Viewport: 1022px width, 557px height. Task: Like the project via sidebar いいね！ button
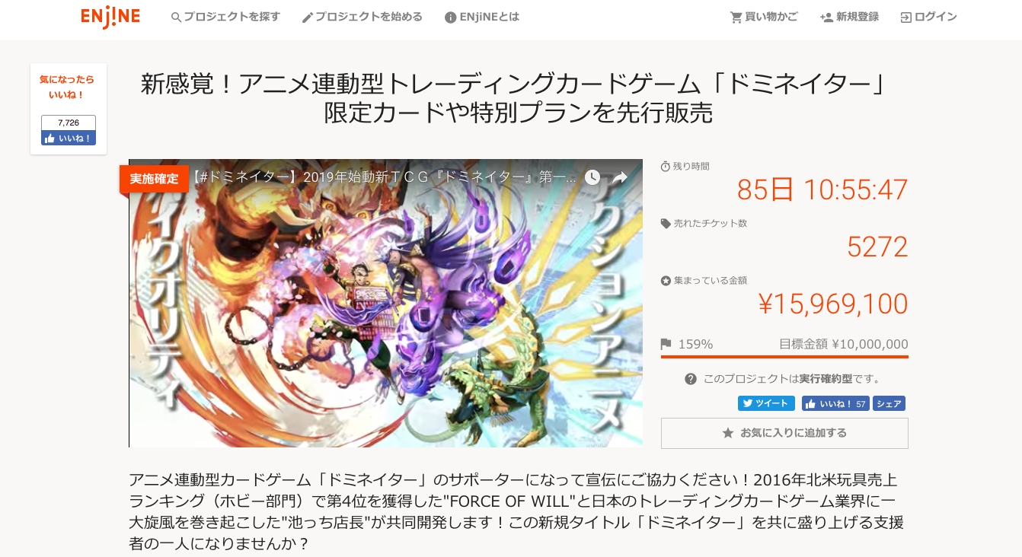point(69,138)
